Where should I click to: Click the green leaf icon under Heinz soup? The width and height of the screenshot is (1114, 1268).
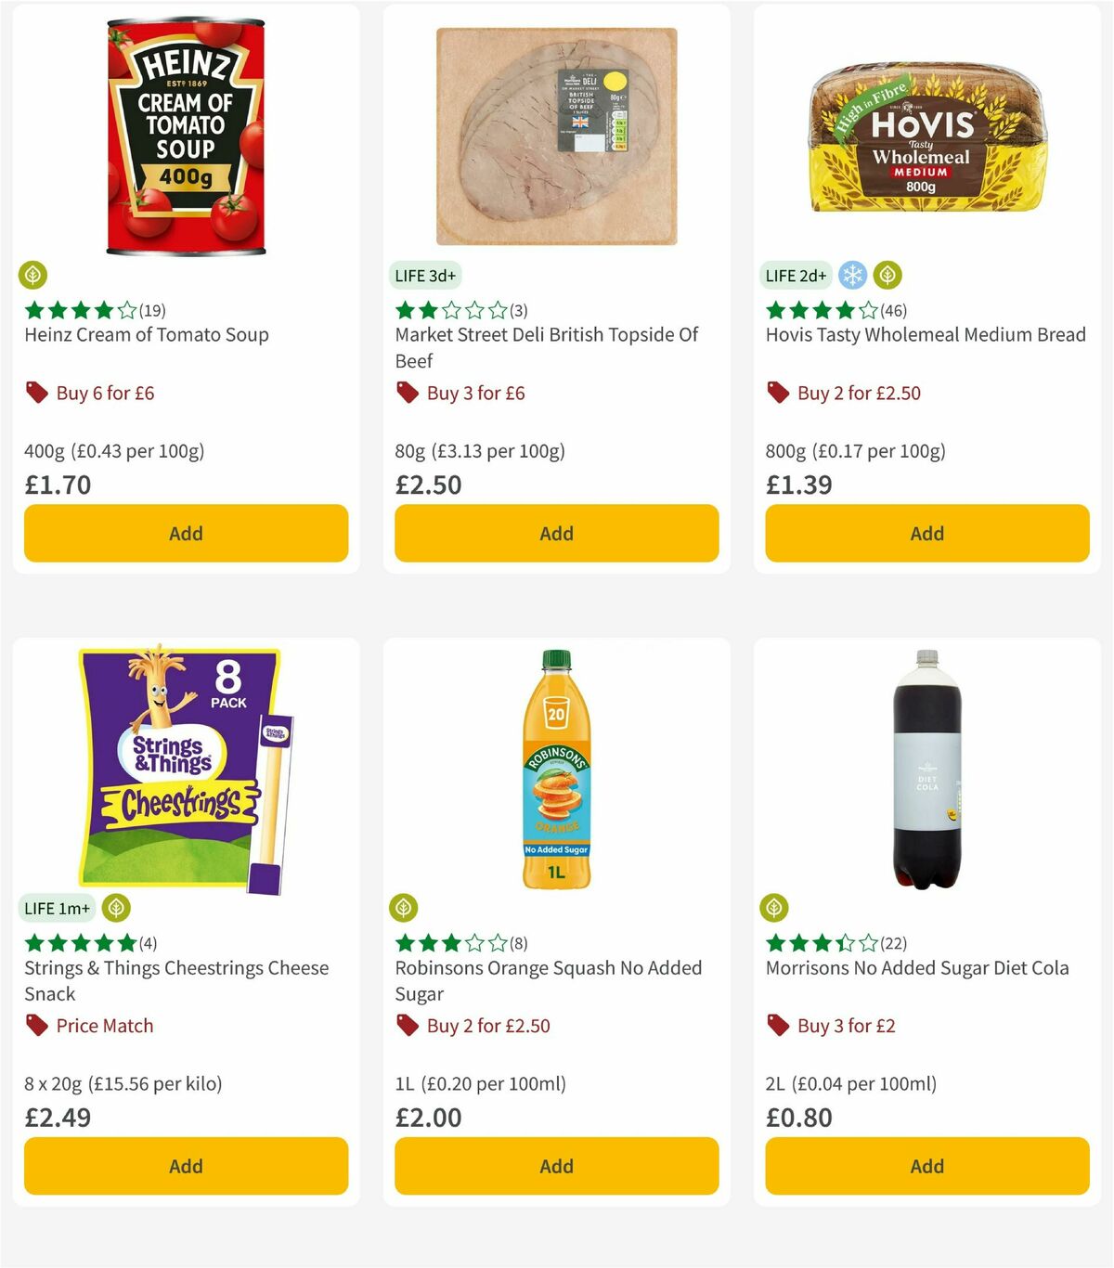[x=34, y=276]
